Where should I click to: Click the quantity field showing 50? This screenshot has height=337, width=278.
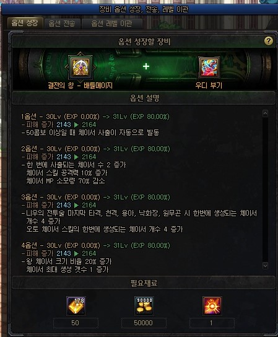76,323
